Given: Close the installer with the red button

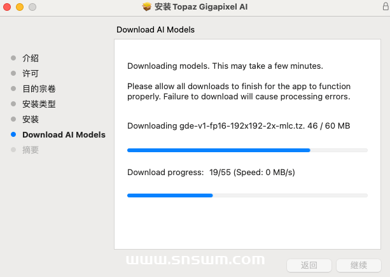Looking at the screenshot, I should [7, 7].
